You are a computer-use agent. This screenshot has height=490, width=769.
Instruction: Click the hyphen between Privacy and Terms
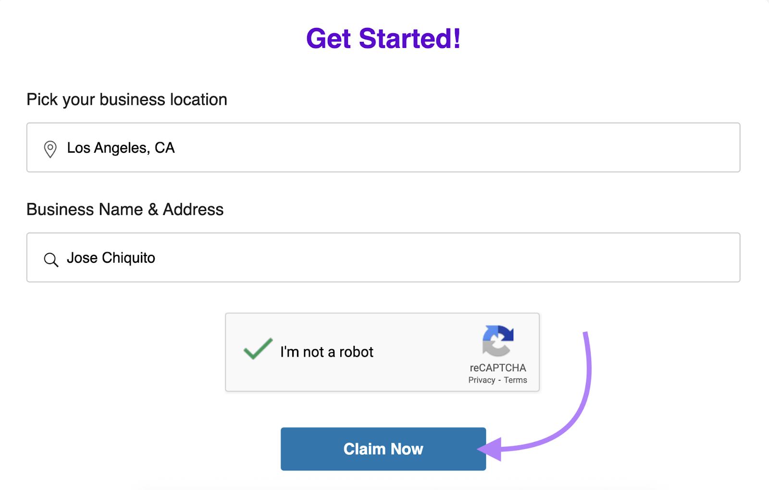499,380
